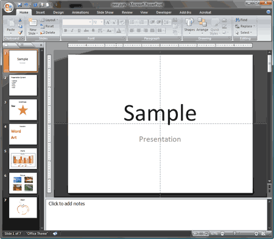Switch to Slide Sorter view icon

[201, 234]
